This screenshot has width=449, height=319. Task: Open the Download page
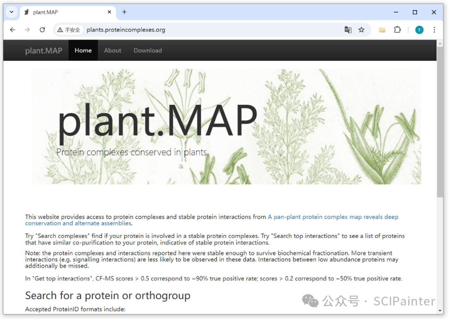[x=148, y=50]
